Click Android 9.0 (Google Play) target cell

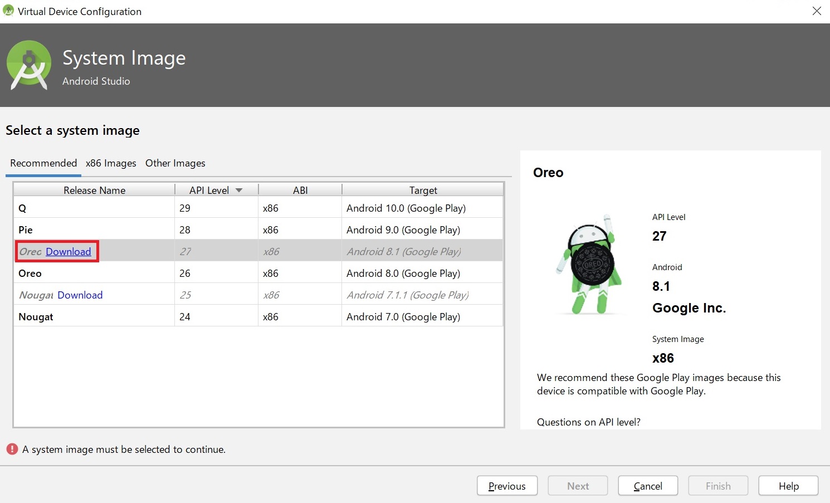click(x=423, y=229)
